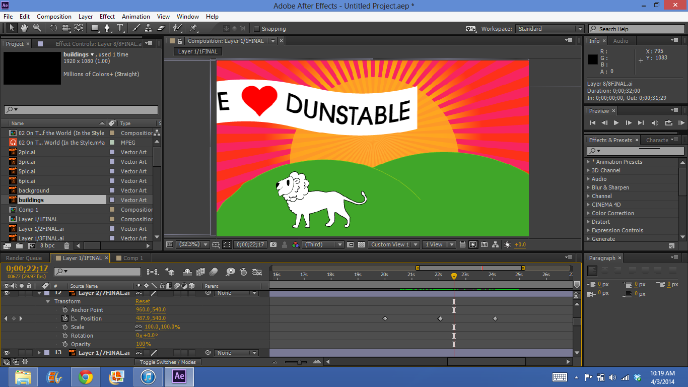Screen dimensions: 688x387
Task: Open the Effect menu
Action: point(107,17)
